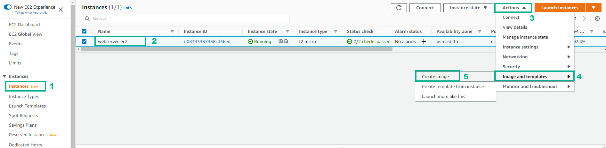Toggle the select-all instances checkbox
606x148 pixels.
tap(84, 31)
